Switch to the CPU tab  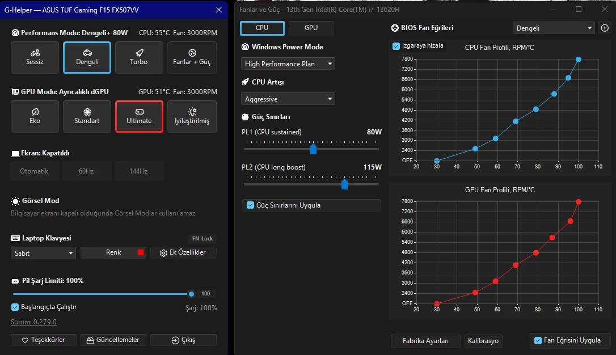[262, 28]
